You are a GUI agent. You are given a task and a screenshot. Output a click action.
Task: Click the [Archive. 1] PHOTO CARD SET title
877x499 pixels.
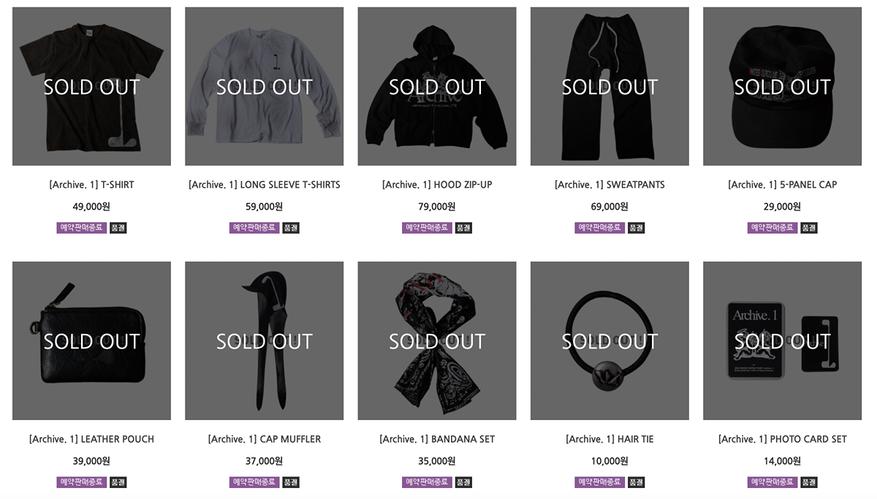pos(782,439)
